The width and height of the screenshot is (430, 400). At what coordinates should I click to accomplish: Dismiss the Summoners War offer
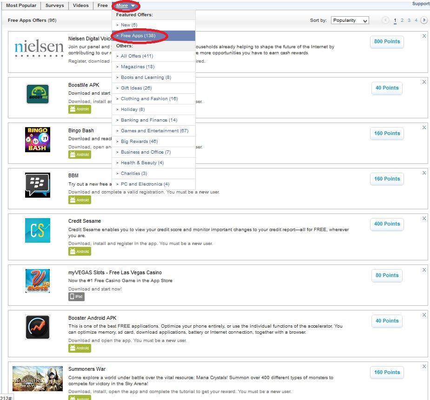[x=424, y=367]
